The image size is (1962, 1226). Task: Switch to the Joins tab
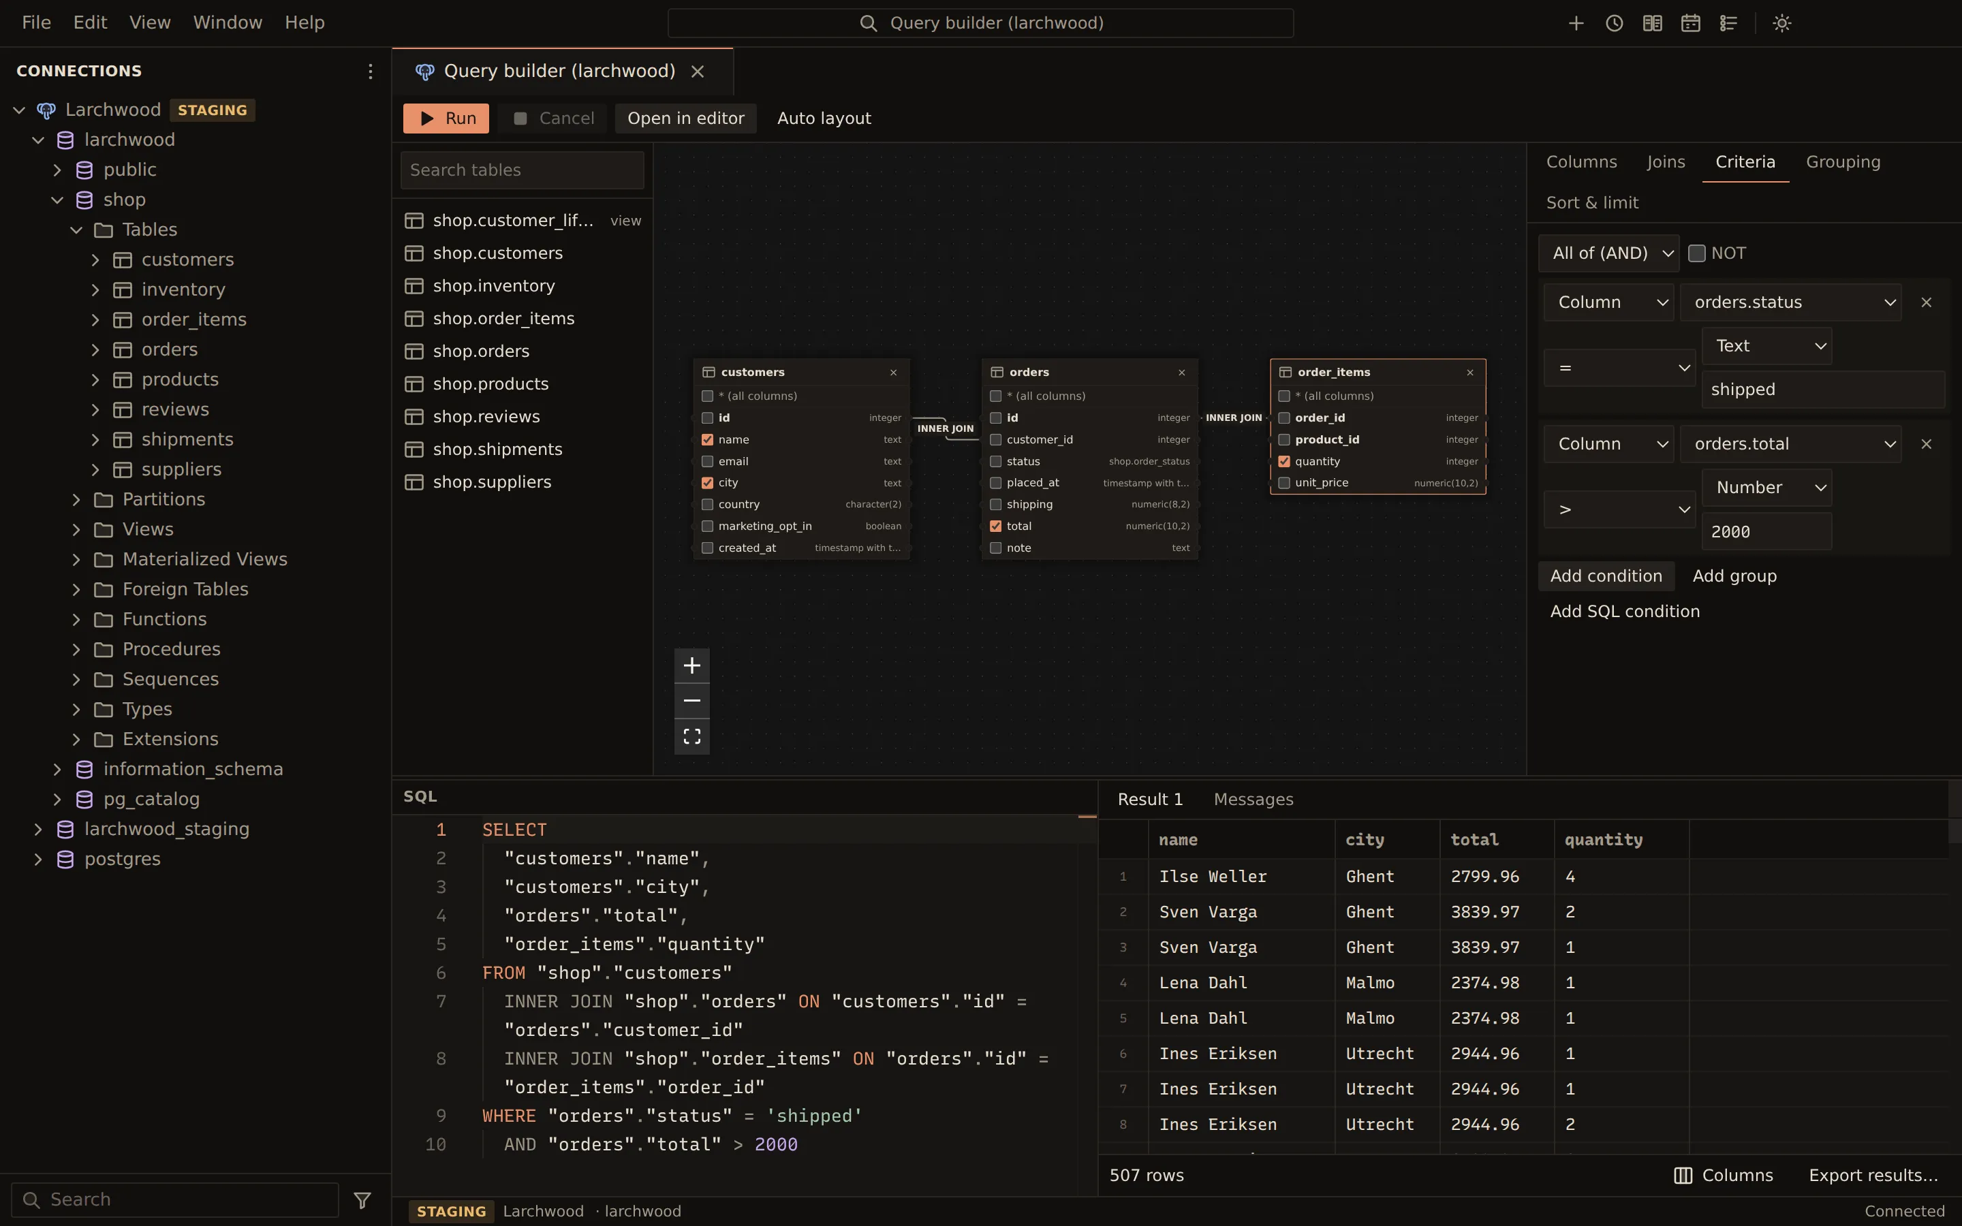(x=1665, y=162)
